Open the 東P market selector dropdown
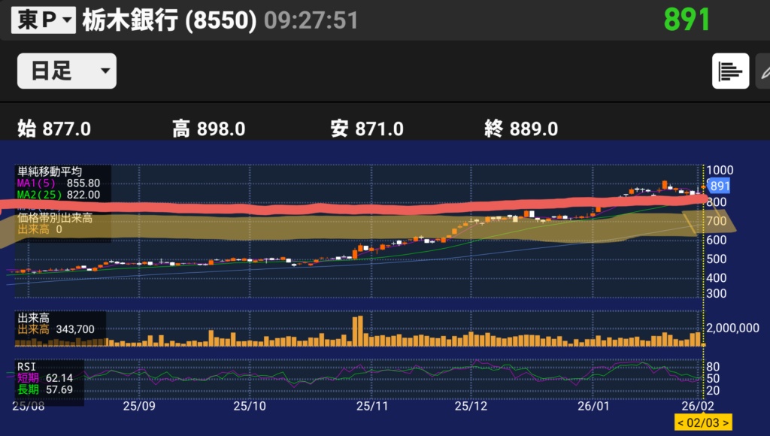 [x=44, y=20]
